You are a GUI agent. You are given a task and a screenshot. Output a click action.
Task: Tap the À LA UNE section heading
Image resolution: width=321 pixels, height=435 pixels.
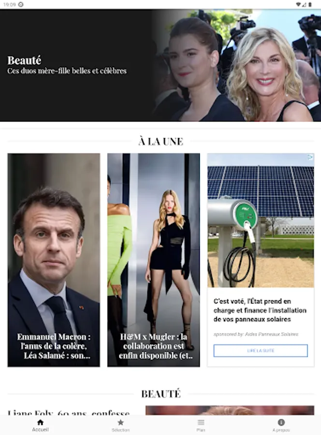(x=161, y=142)
